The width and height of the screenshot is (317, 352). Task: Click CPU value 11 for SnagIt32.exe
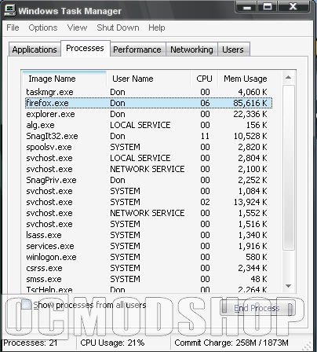click(205, 136)
